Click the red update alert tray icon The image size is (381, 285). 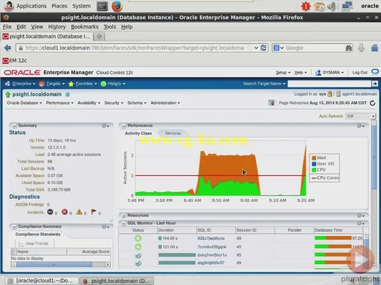pos(306,6)
